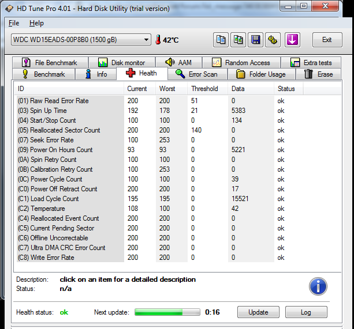The height and width of the screenshot is (329, 354).
Task: Click the thermometer temperature icon
Action: pos(157,40)
